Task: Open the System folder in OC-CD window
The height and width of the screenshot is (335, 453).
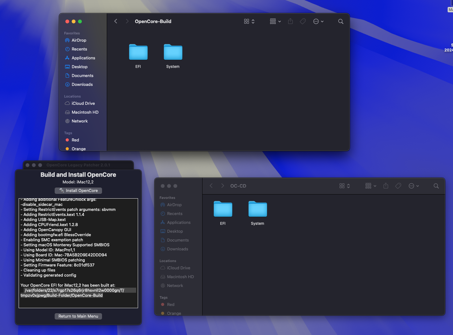Action: point(258,209)
